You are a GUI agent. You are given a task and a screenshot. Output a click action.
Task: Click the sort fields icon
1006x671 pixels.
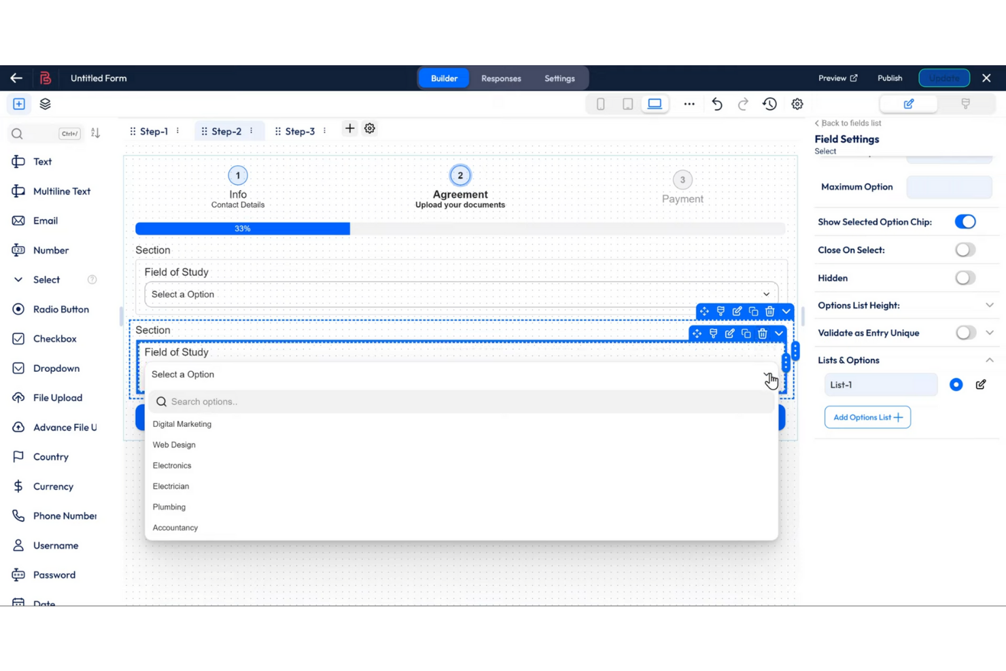coord(95,133)
